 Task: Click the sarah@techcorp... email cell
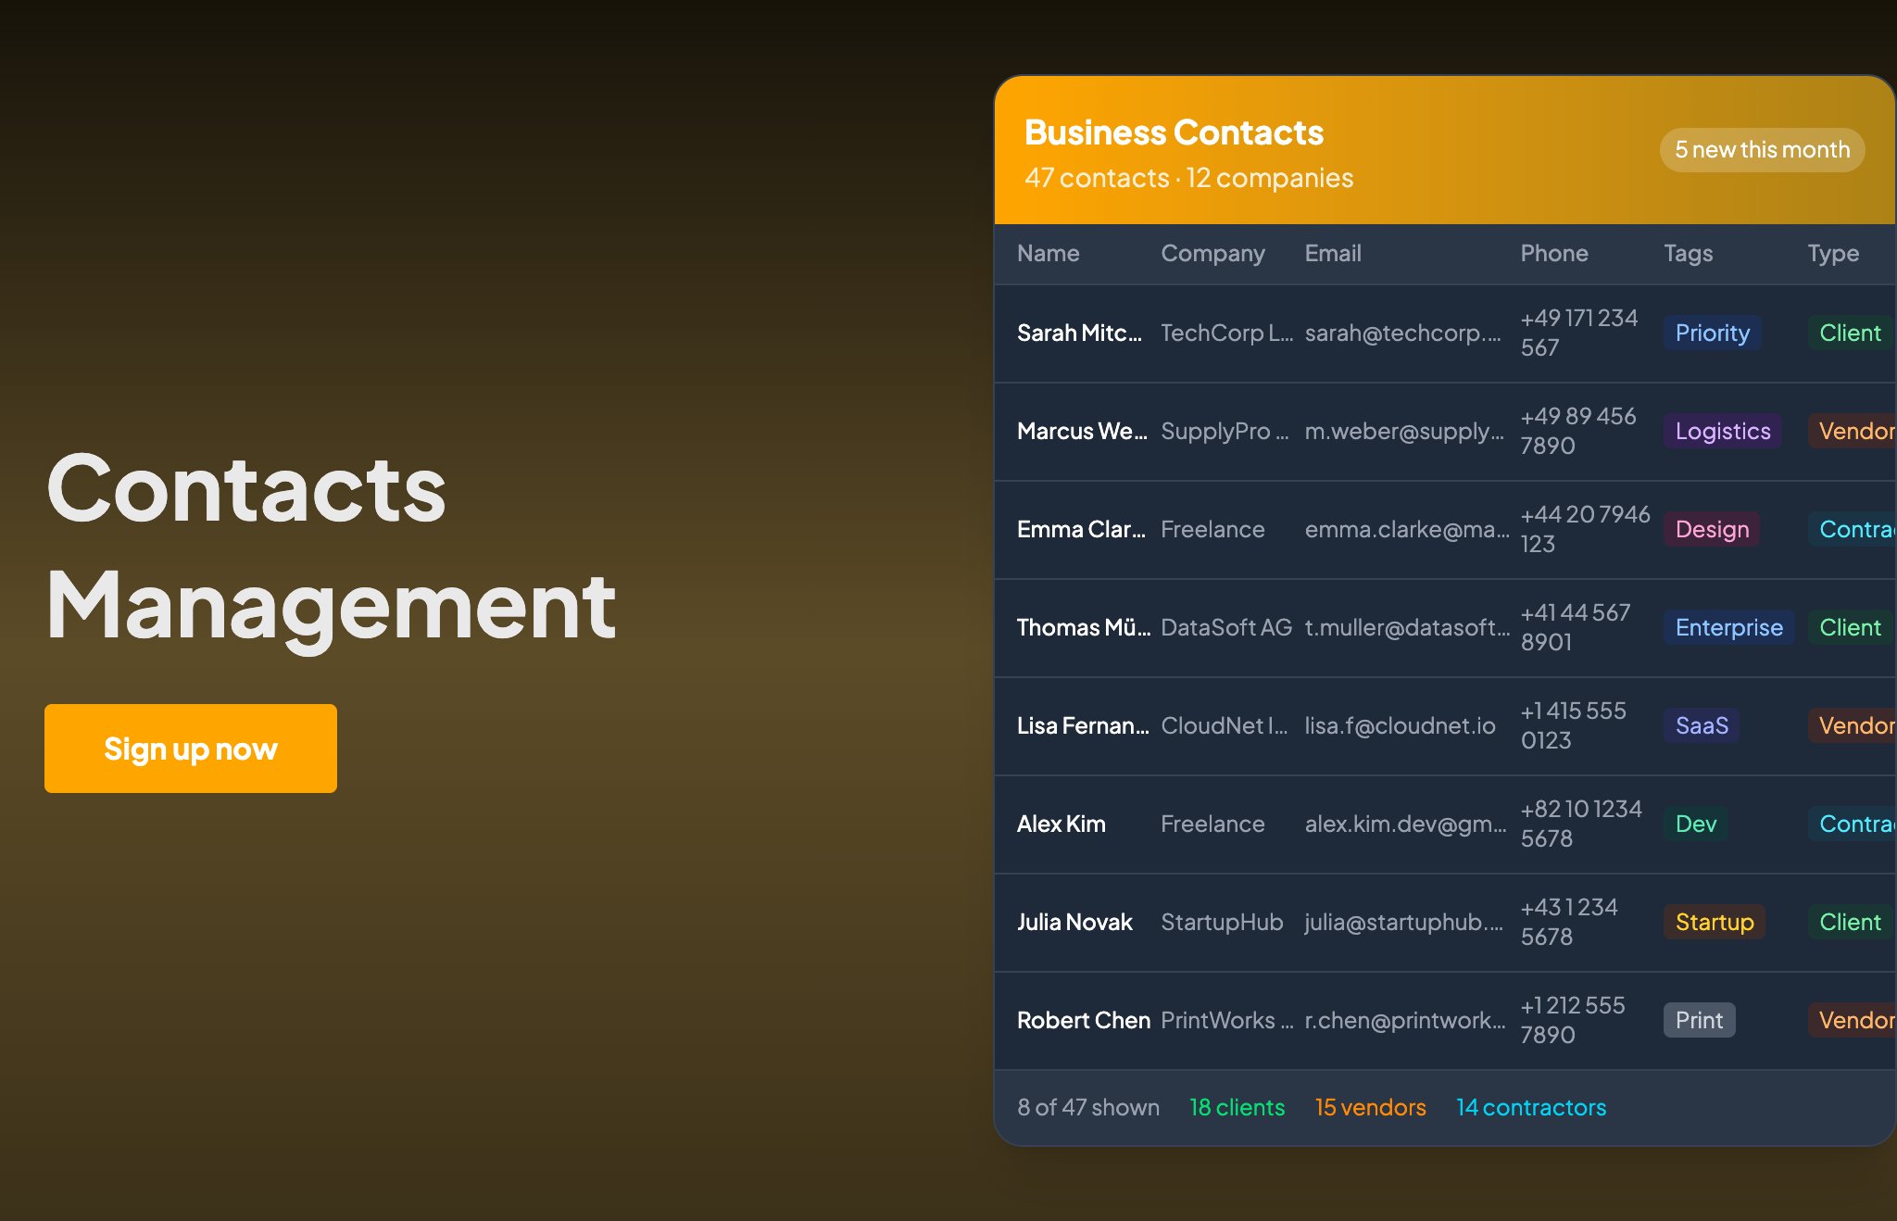coord(1402,333)
